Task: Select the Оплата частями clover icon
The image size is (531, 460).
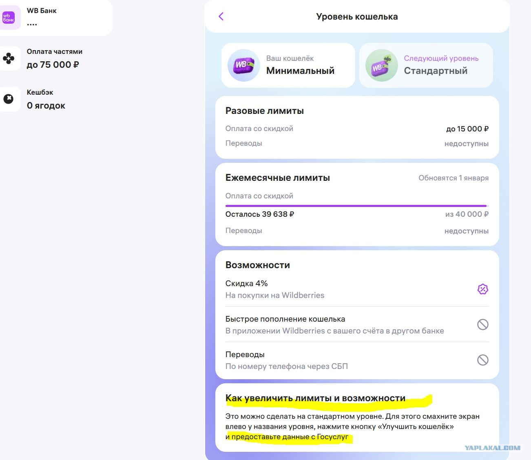Action: (9, 58)
